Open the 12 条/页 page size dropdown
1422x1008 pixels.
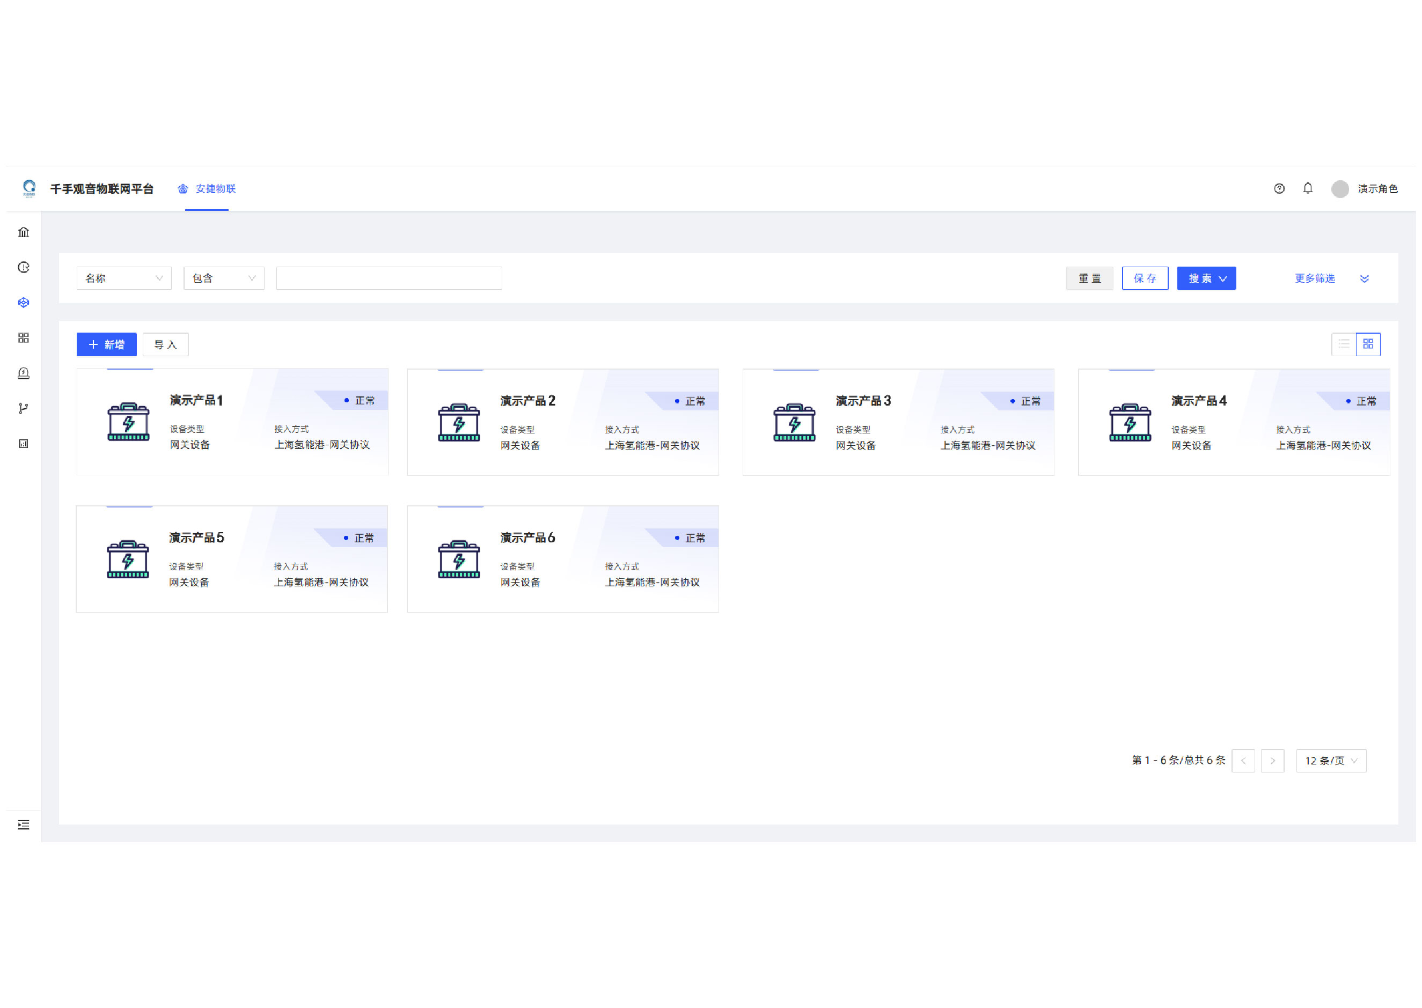pos(1330,760)
